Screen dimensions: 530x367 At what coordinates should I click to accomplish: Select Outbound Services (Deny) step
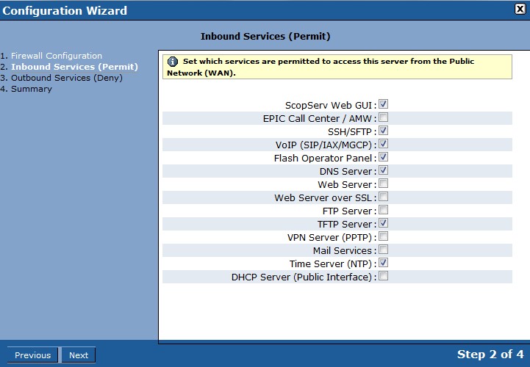point(67,78)
